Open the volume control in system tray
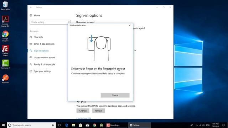Screen dimensions: 228x128 (203, 125)
